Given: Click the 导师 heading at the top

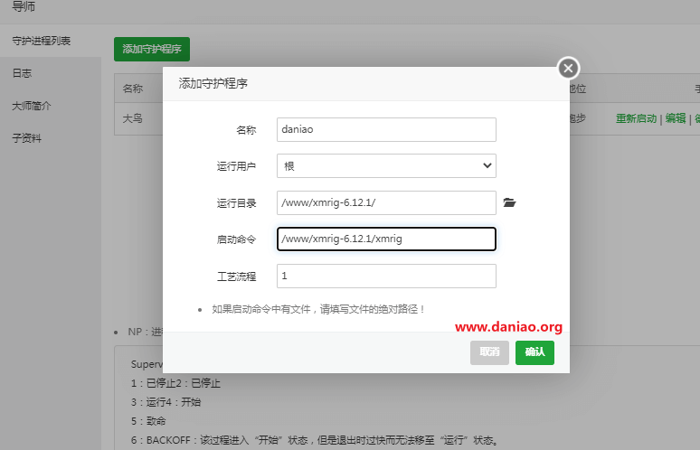Looking at the screenshot, I should [24, 7].
